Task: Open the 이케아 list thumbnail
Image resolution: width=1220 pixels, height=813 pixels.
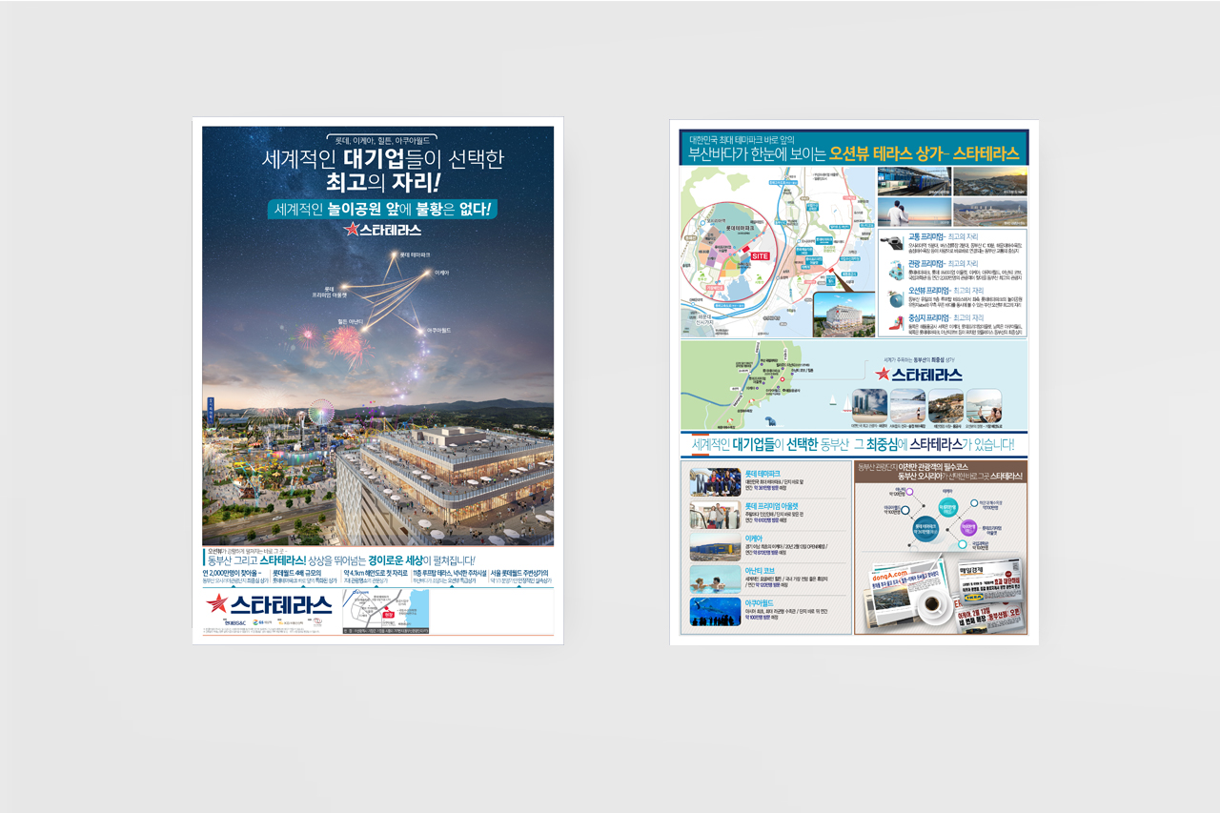Action: point(715,546)
